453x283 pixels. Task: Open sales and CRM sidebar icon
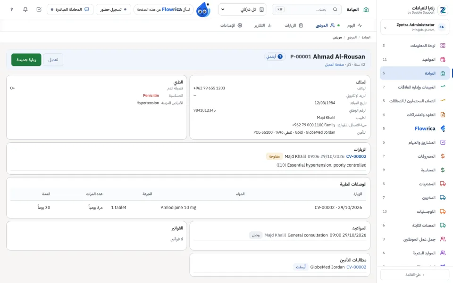(x=443, y=87)
